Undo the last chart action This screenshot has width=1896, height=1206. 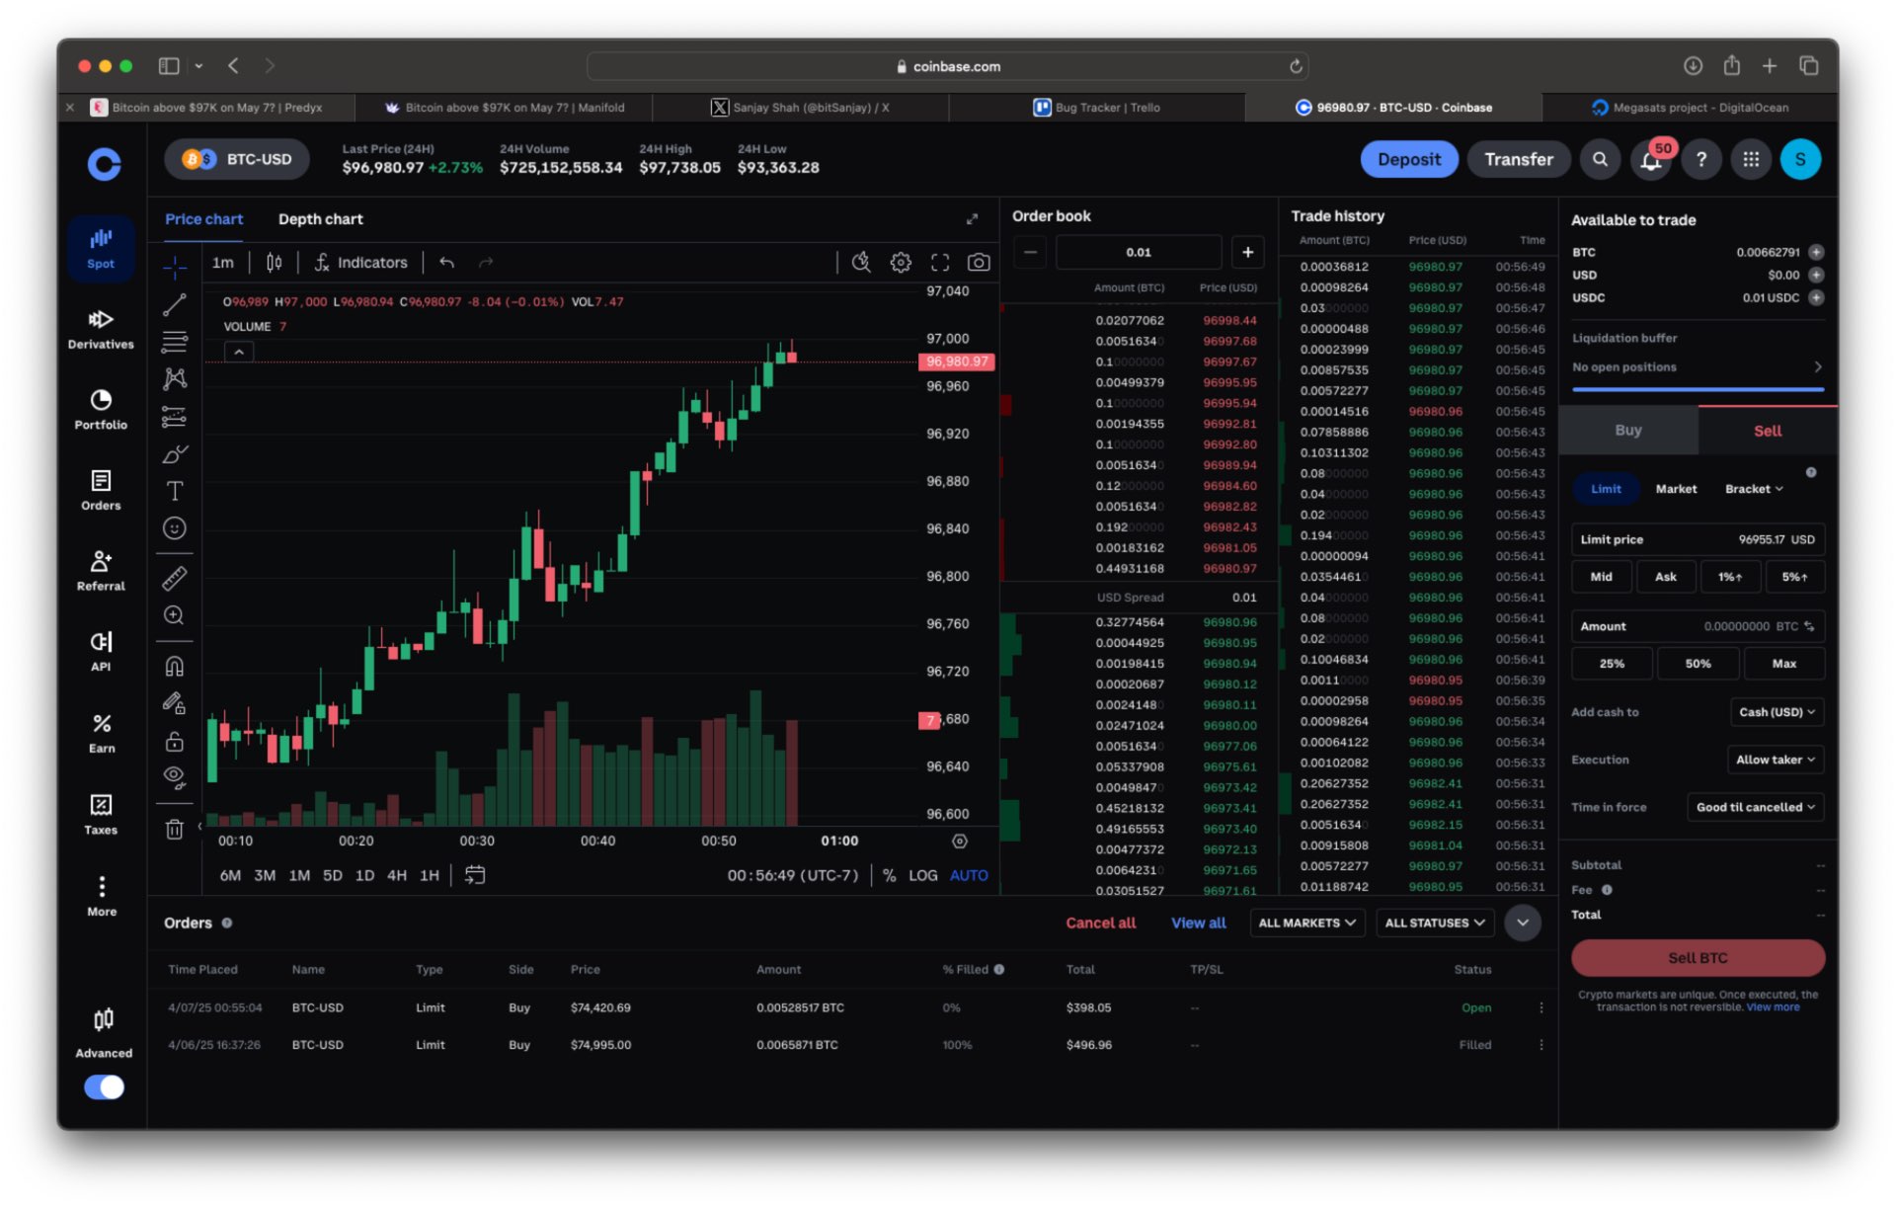click(447, 263)
